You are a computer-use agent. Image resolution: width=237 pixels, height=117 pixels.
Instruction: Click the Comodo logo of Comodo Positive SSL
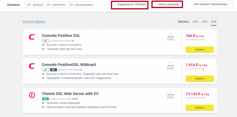(x=32, y=37)
